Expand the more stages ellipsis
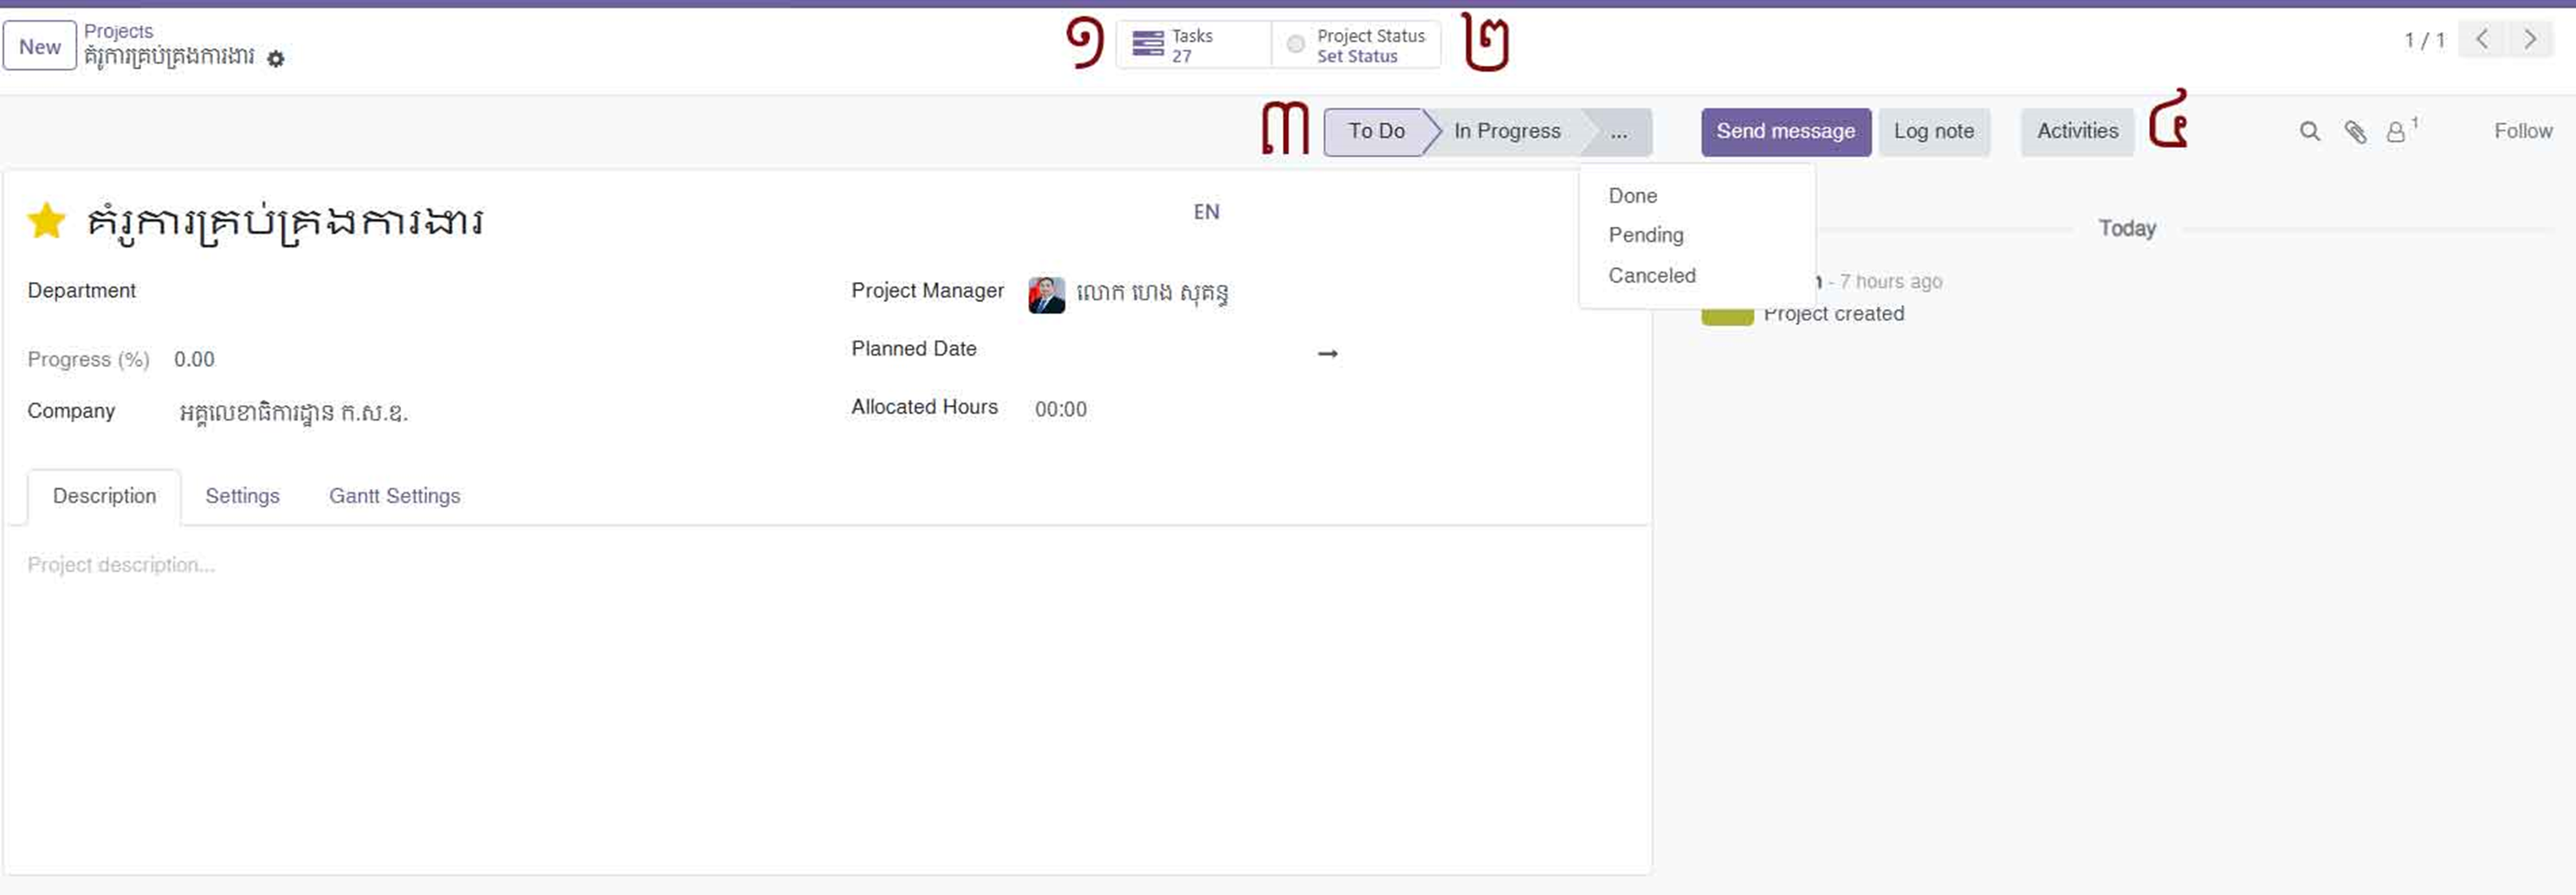 [1618, 132]
